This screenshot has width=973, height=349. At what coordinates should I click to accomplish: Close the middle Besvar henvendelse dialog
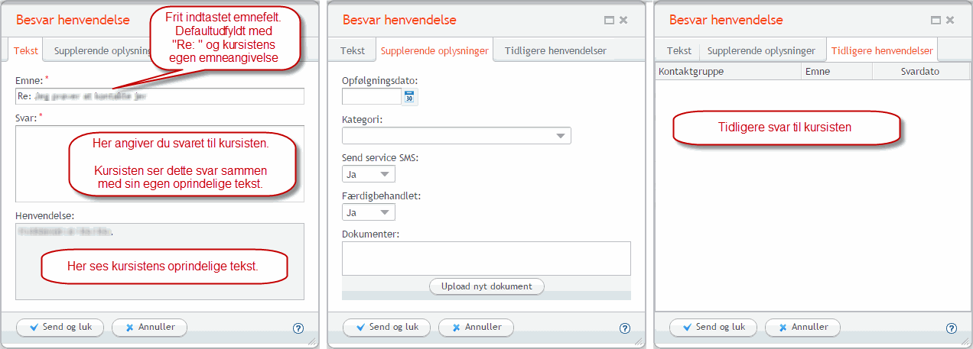tap(623, 21)
